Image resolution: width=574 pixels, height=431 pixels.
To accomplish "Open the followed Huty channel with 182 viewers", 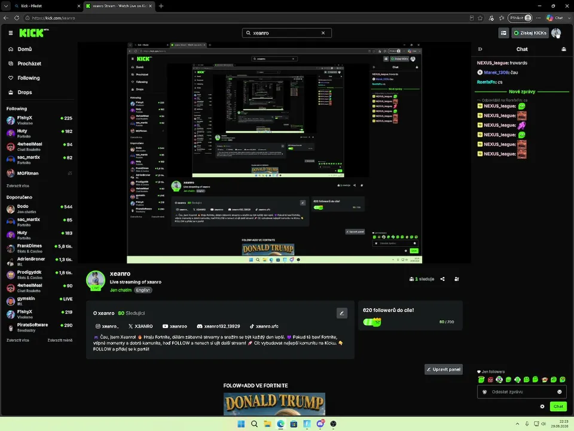I will [x=39, y=133].
